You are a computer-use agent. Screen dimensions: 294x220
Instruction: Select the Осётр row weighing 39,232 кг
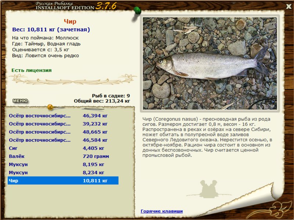coord(63,124)
